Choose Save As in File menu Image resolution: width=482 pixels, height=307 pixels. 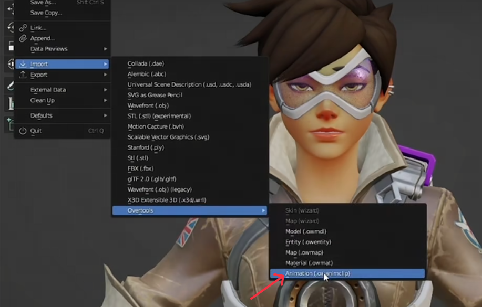pos(63,3)
